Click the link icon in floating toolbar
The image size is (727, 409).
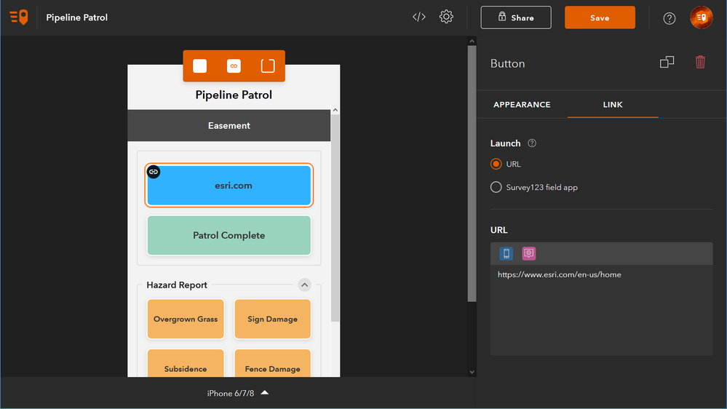tap(234, 66)
